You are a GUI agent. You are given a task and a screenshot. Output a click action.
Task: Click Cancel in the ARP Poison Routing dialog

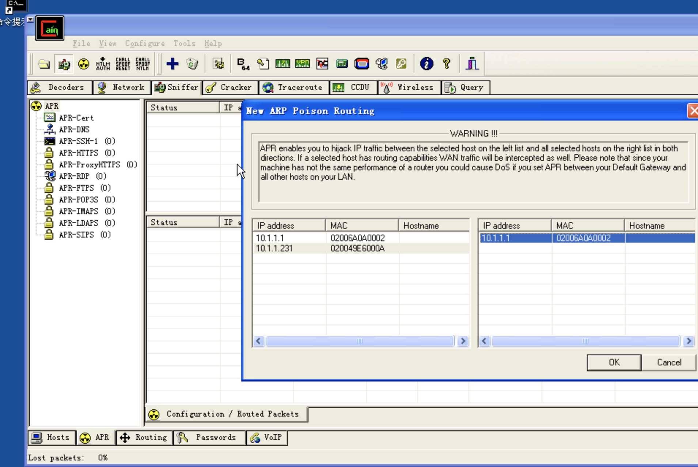(669, 362)
